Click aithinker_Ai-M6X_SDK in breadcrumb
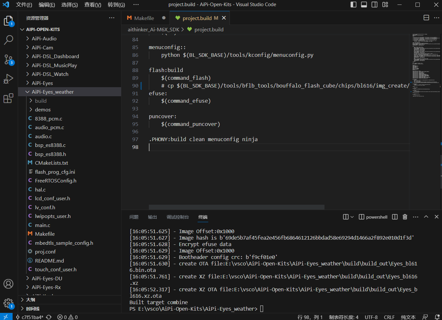This screenshot has height=320, width=442. [x=153, y=29]
